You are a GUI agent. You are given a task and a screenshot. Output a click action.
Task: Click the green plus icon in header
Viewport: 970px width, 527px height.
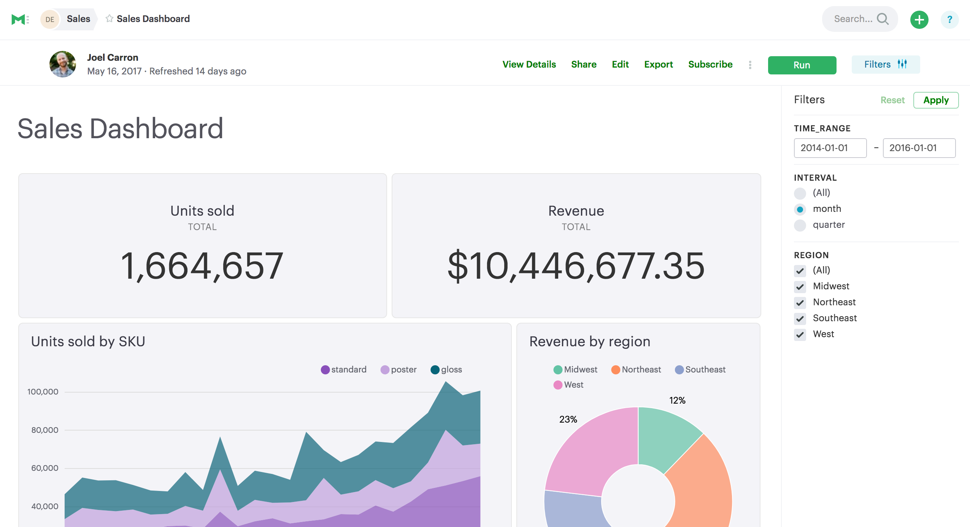click(919, 19)
